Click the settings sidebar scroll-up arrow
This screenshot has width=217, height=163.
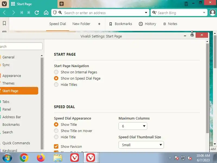tap(42, 56)
